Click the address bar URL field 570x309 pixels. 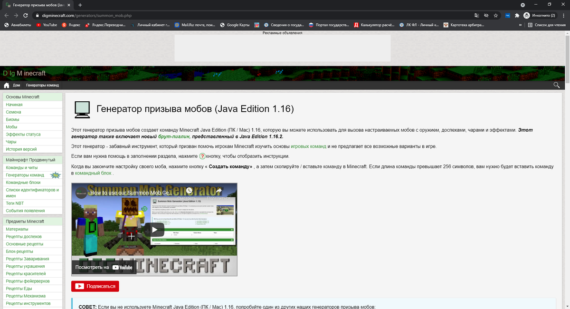(252, 15)
